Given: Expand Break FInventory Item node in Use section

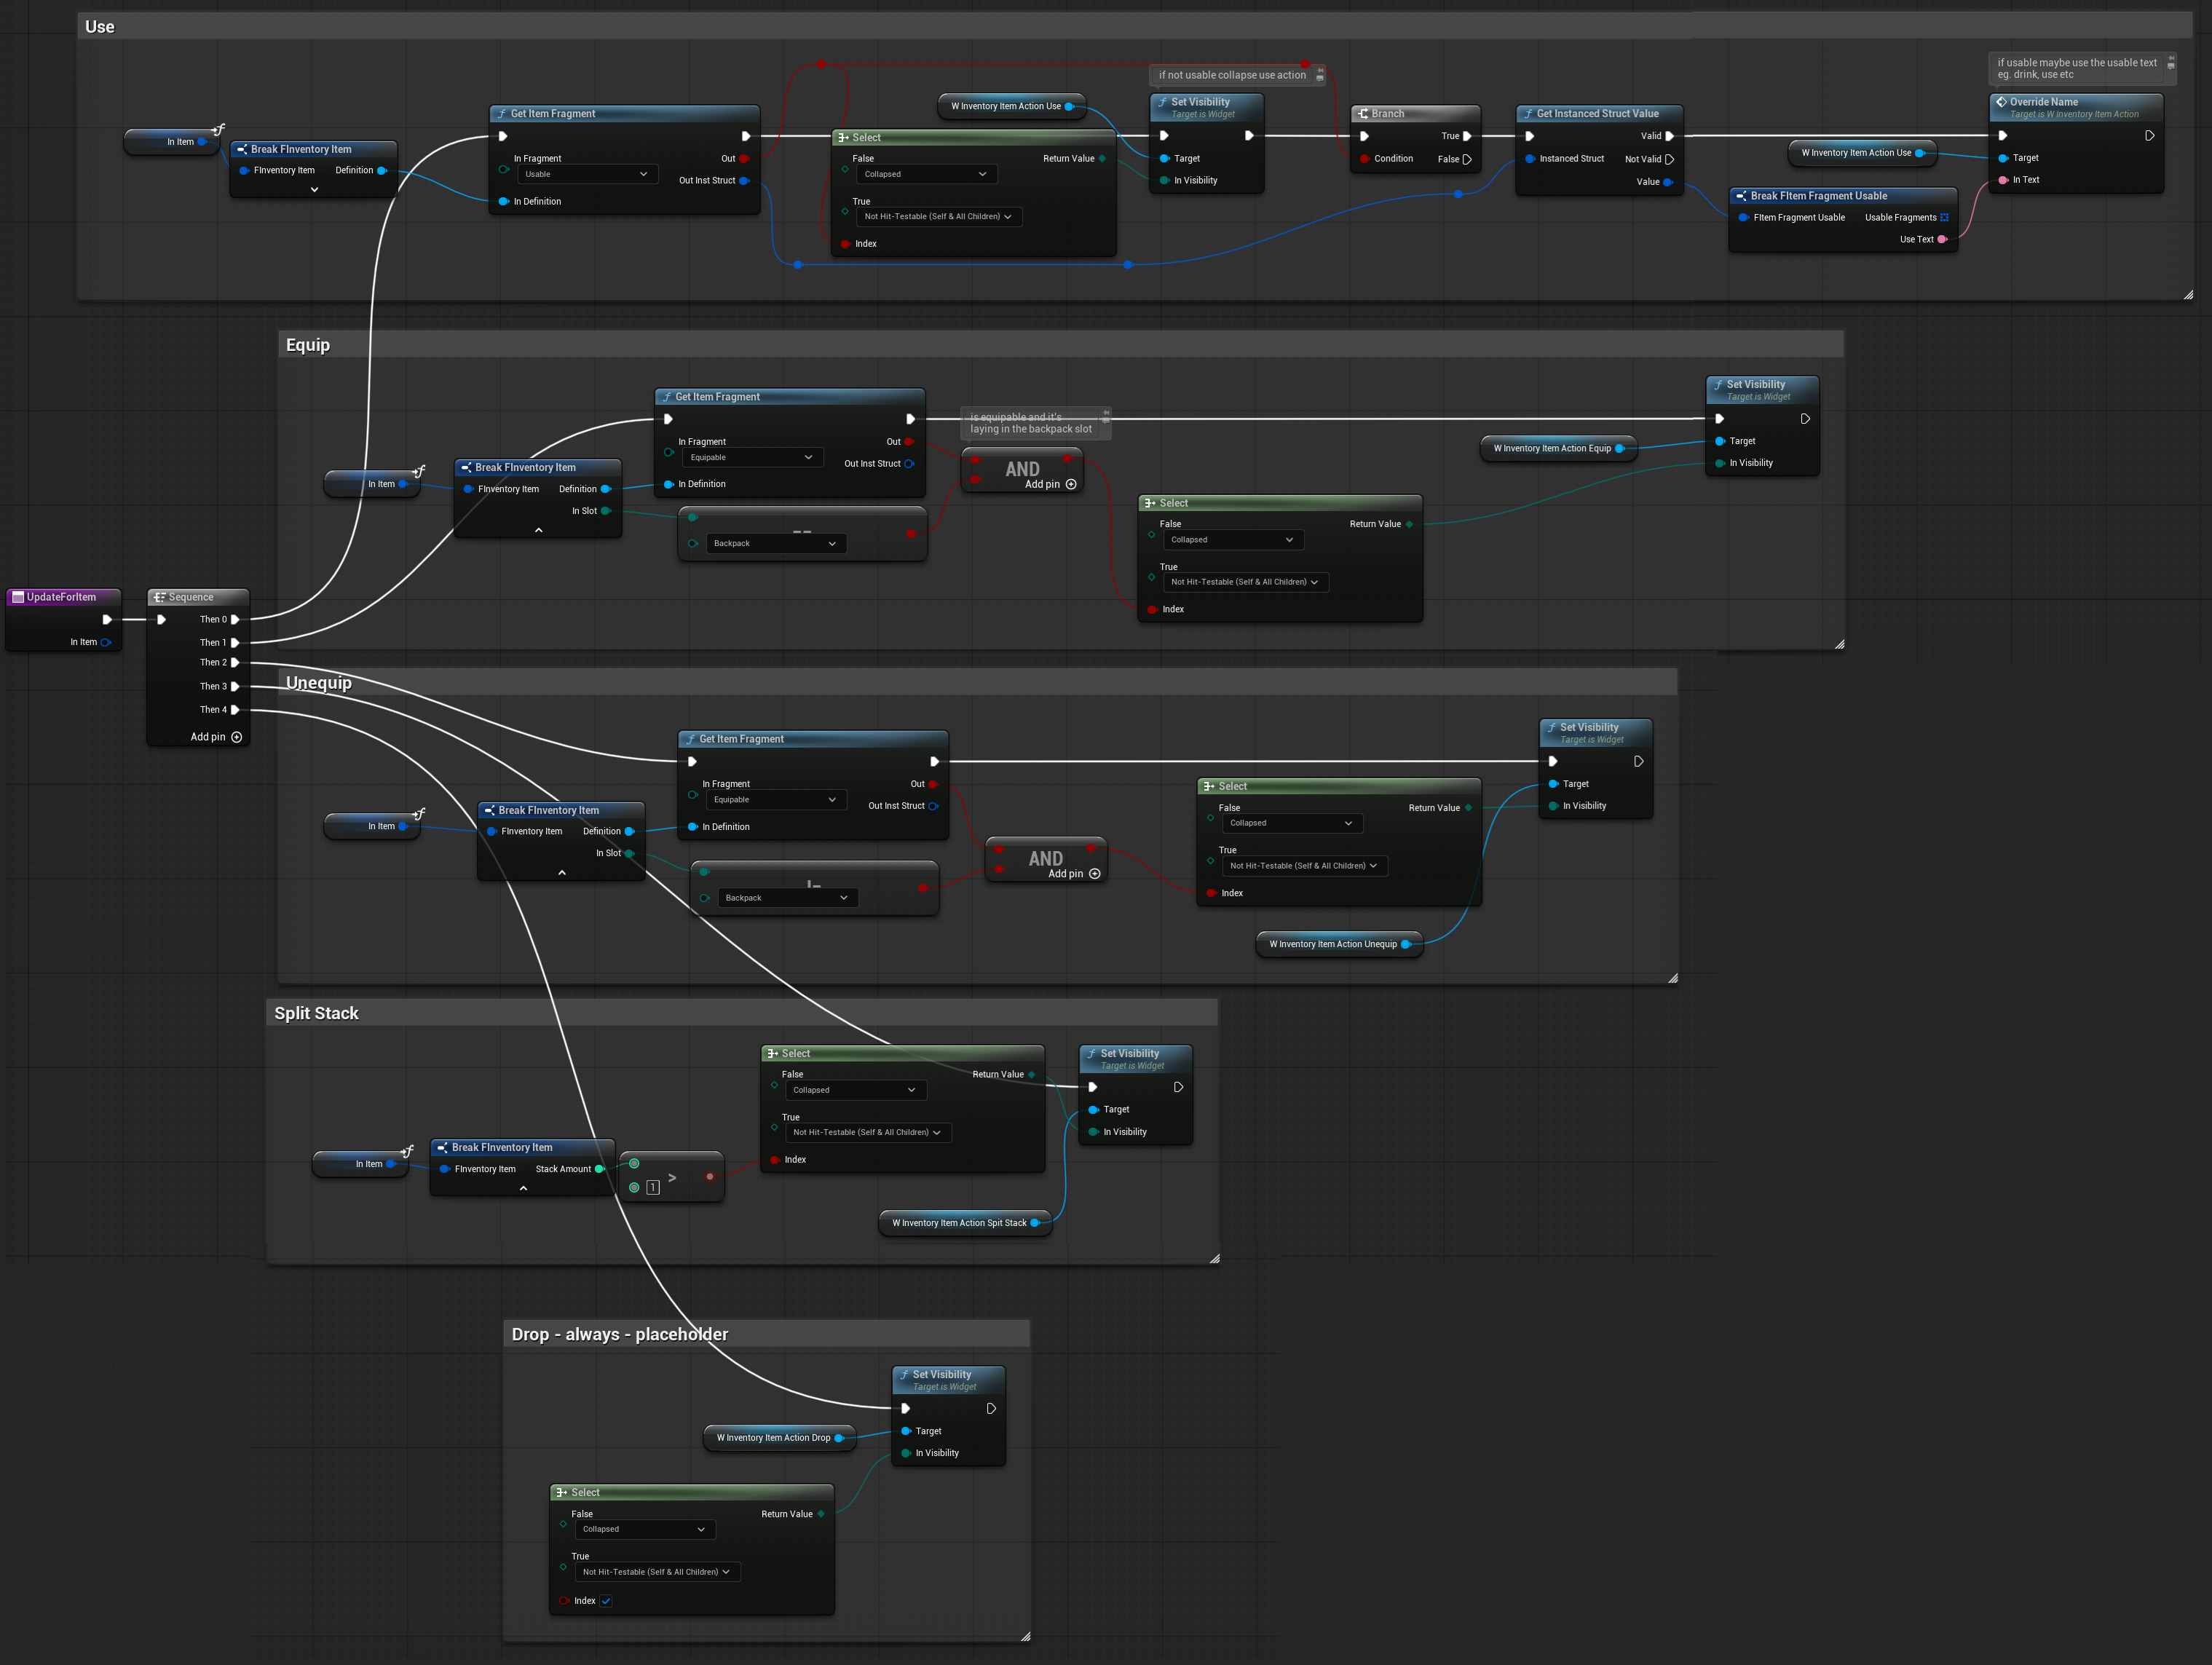Looking at the screenshot, I should tap(314, 190).
